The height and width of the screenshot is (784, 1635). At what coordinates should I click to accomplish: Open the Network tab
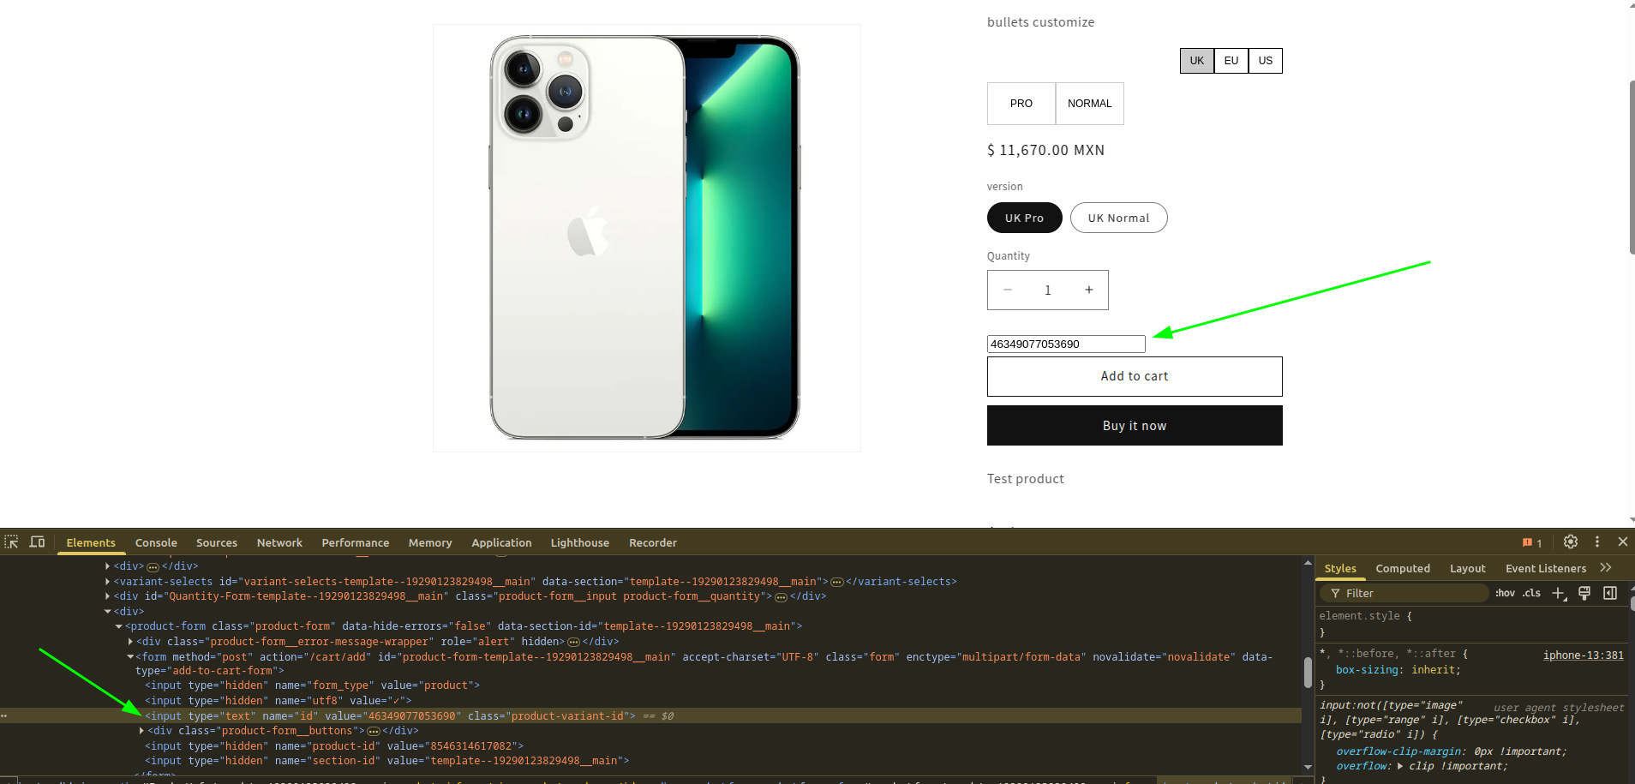coord(279,542)
